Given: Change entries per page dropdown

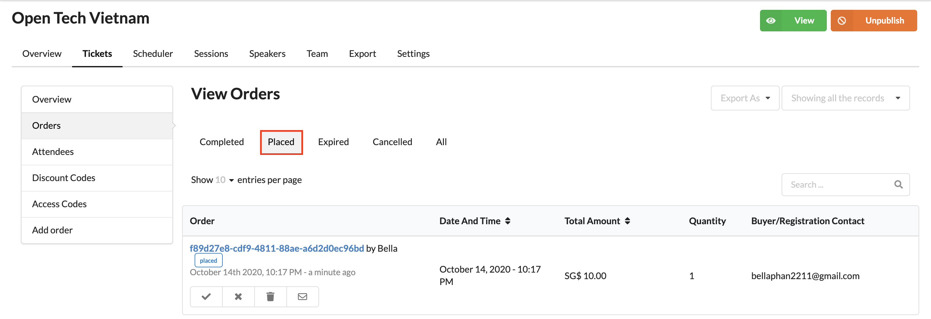Looking at the screenshot, I should (x=224, y=180).
